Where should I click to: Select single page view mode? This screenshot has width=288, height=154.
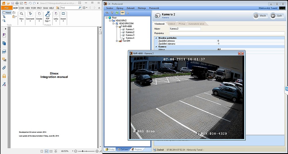tap(42, 151)
